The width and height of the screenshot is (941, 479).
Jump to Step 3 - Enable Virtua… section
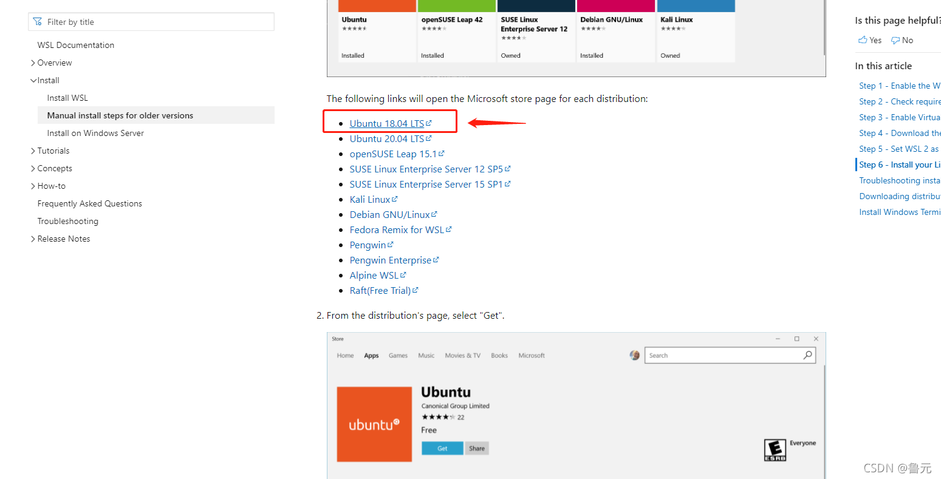pyautogui.click(x=900, y=117)
